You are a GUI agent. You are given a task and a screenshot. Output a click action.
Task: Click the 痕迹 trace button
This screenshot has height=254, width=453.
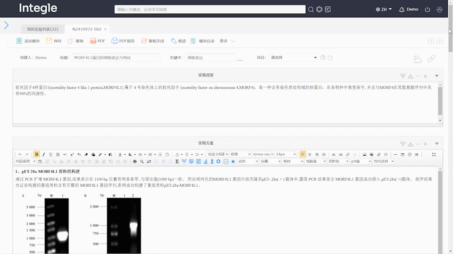178,41
